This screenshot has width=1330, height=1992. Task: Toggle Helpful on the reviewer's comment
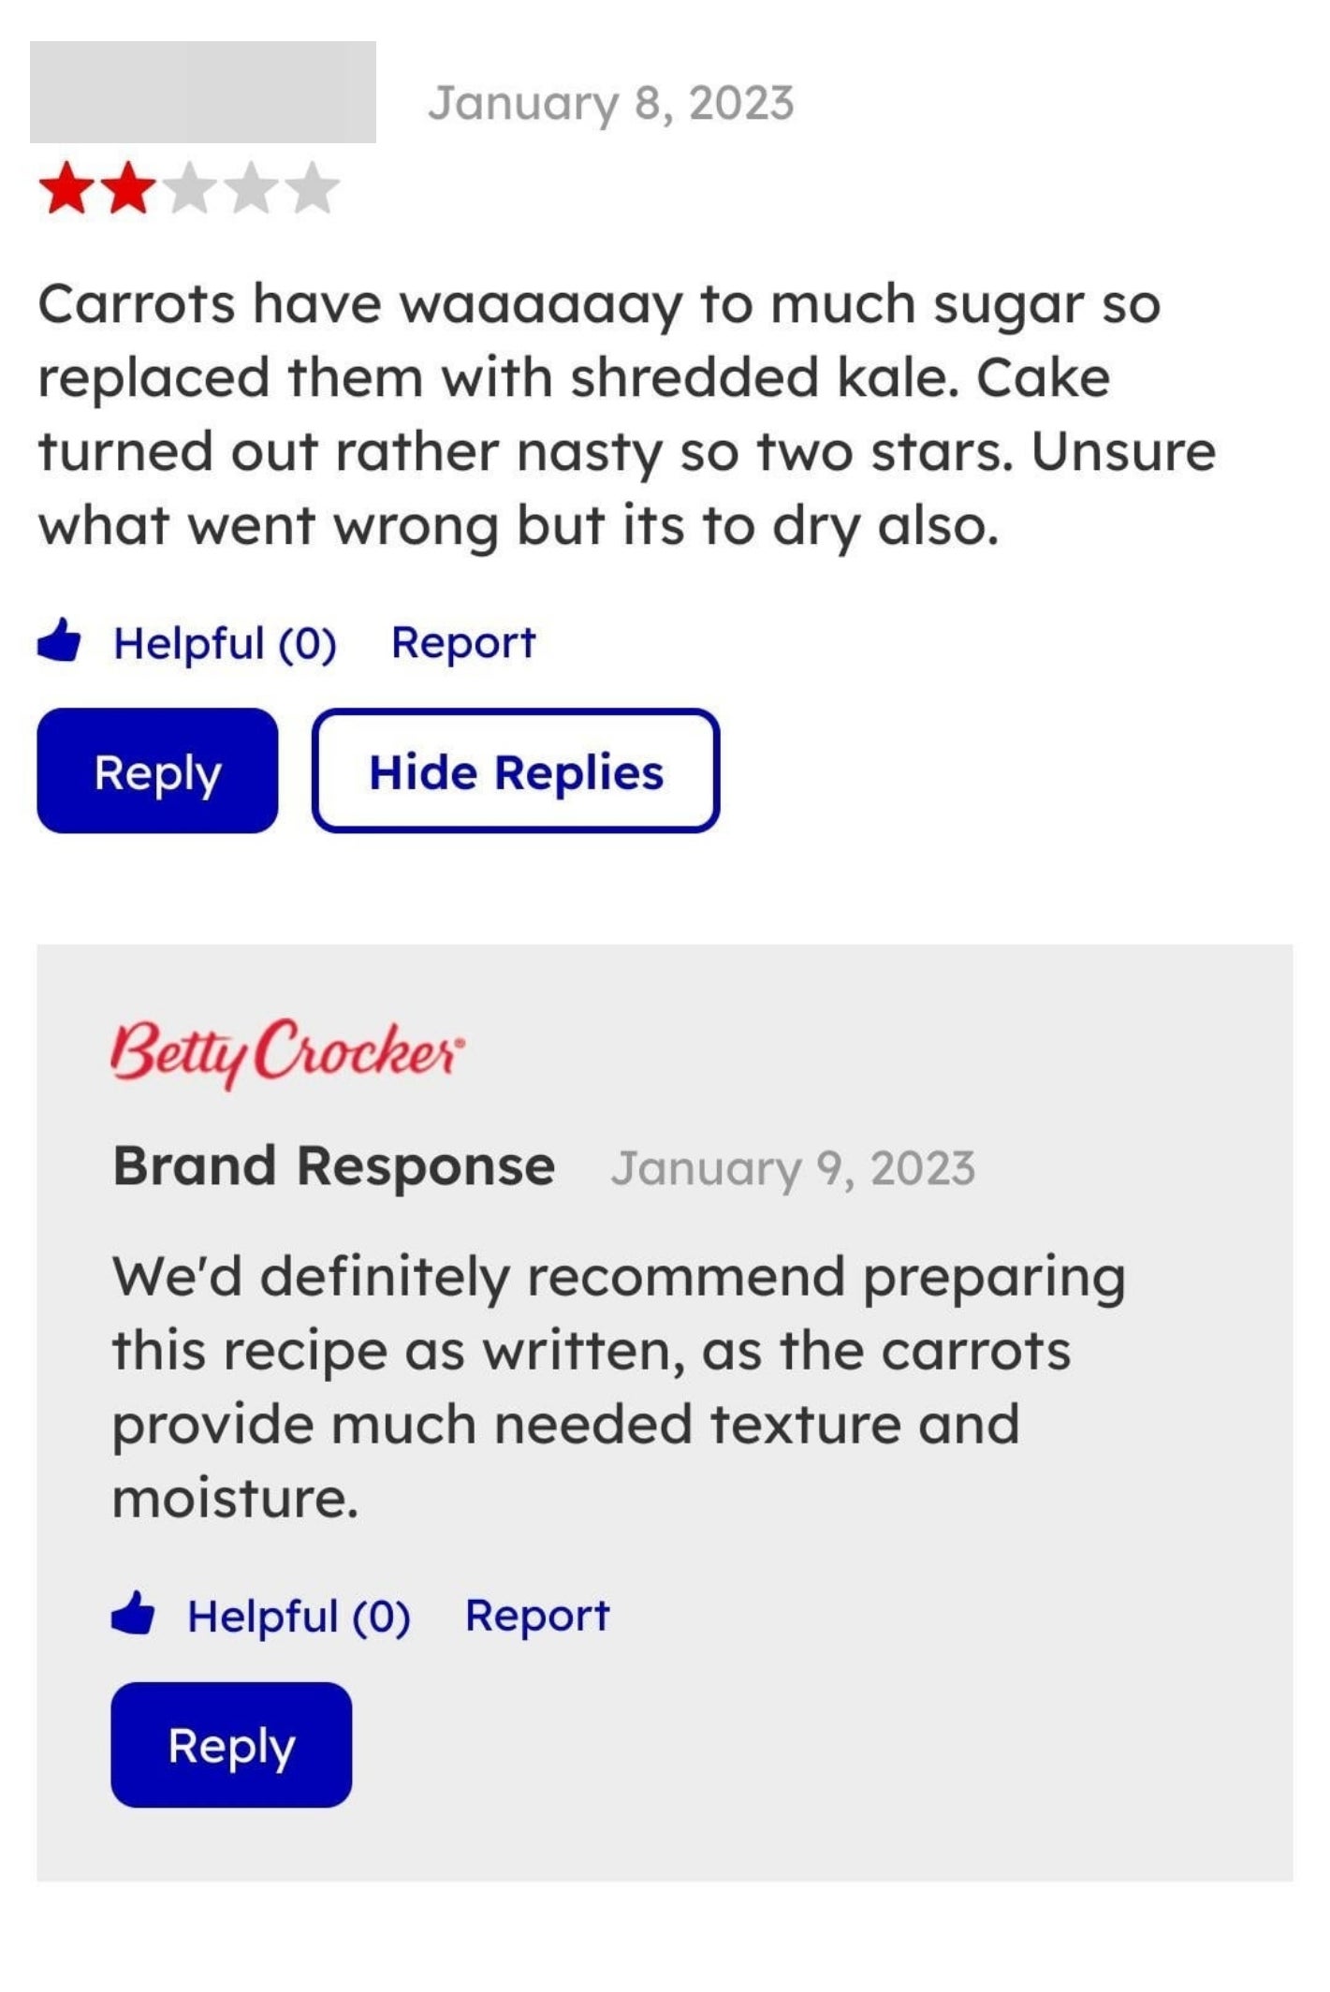pyautogui.click(x=225, y=641)
